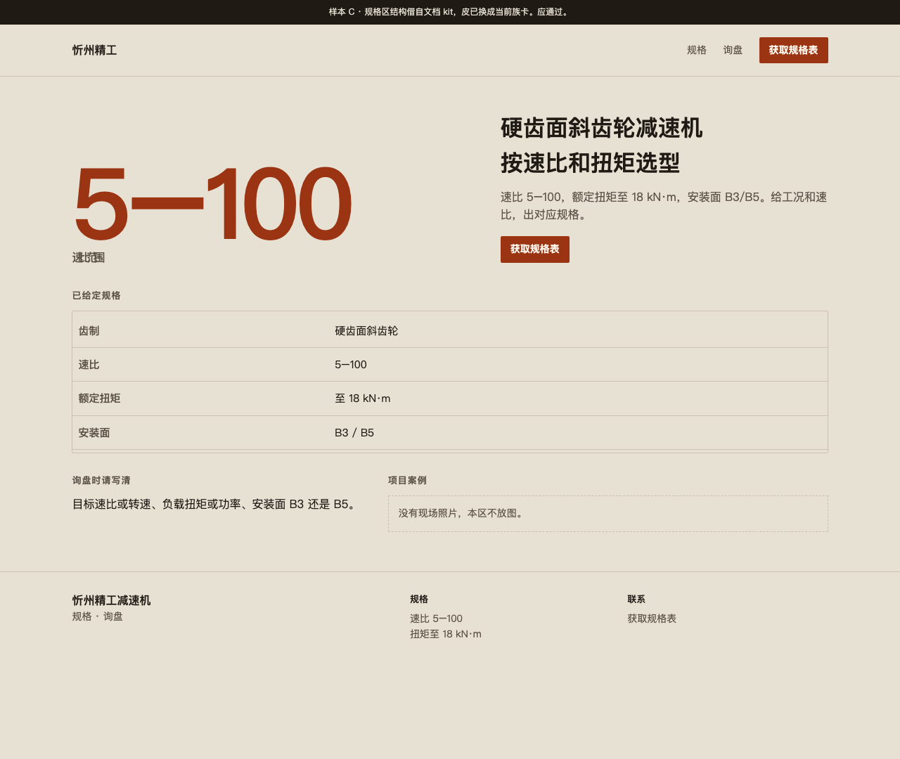This screenshot has width=900, height=759.
Task: Click the 已给定规格 section label
Action: (x=96, y=296)
